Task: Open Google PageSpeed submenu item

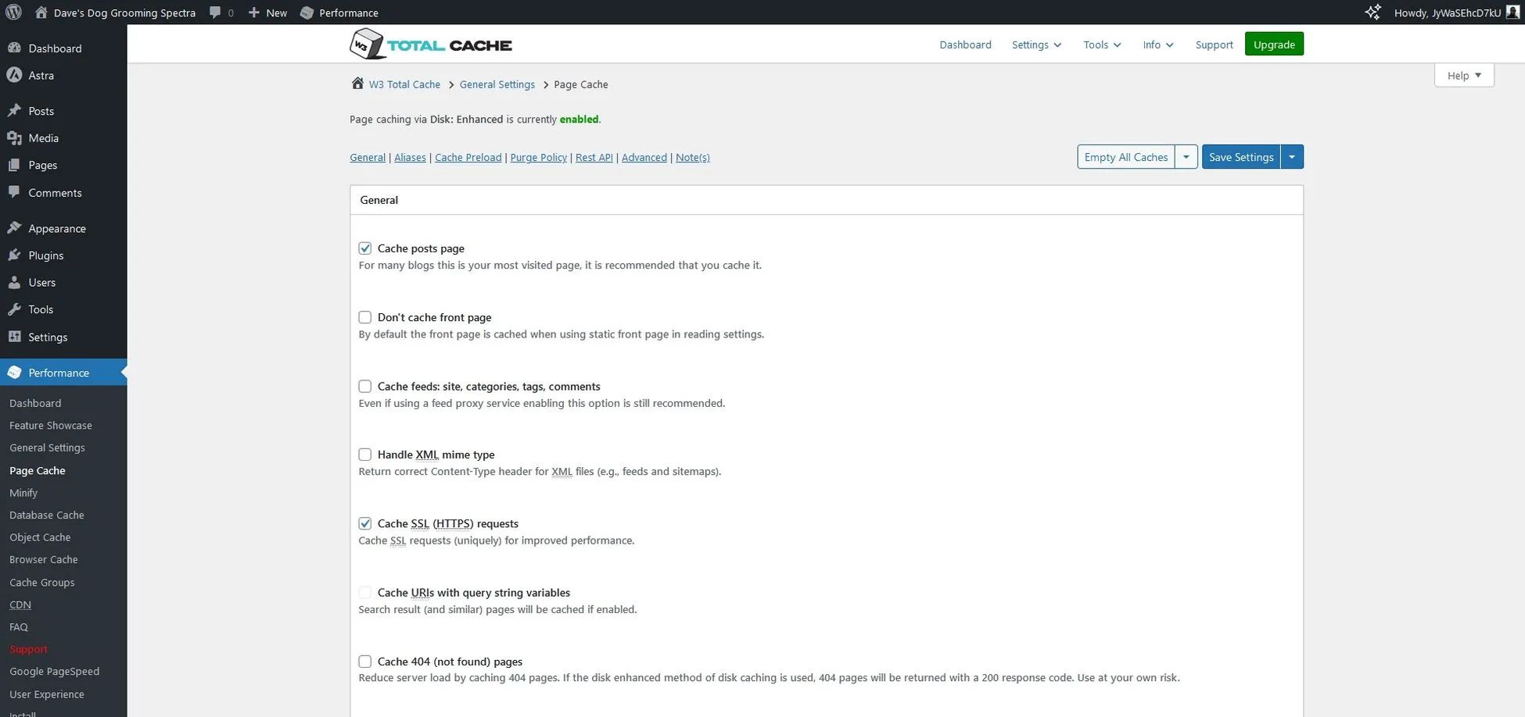Action: point(54,671)
